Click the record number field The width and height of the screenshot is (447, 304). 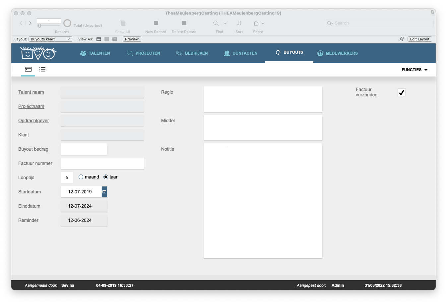(x=49, y=21)
